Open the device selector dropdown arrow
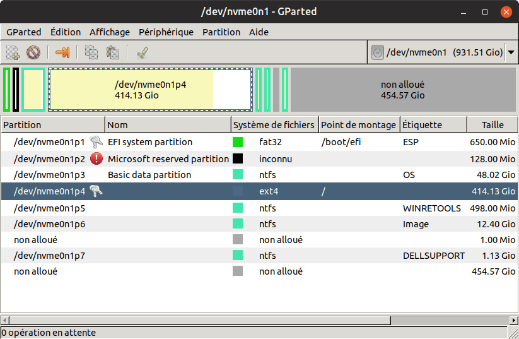519x339 pixels. 511,52
